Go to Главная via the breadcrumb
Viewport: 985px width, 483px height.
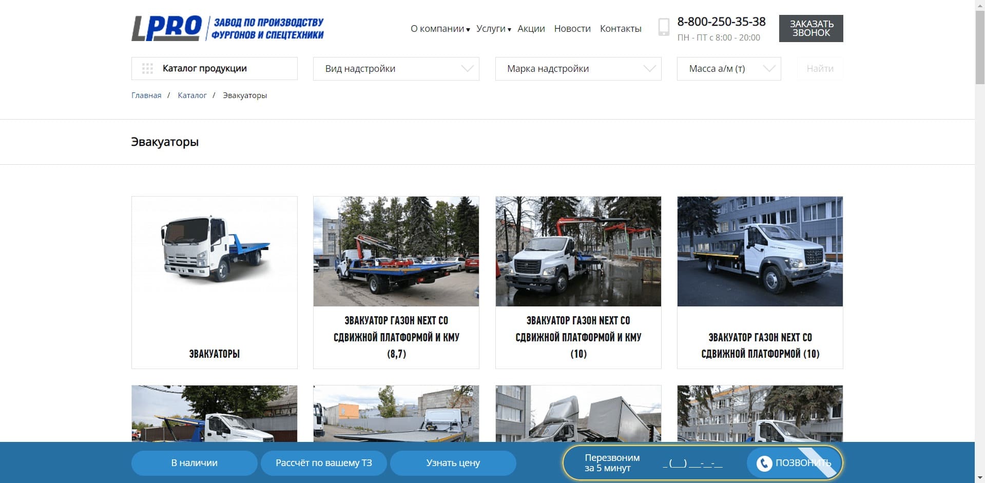point(146,95)
